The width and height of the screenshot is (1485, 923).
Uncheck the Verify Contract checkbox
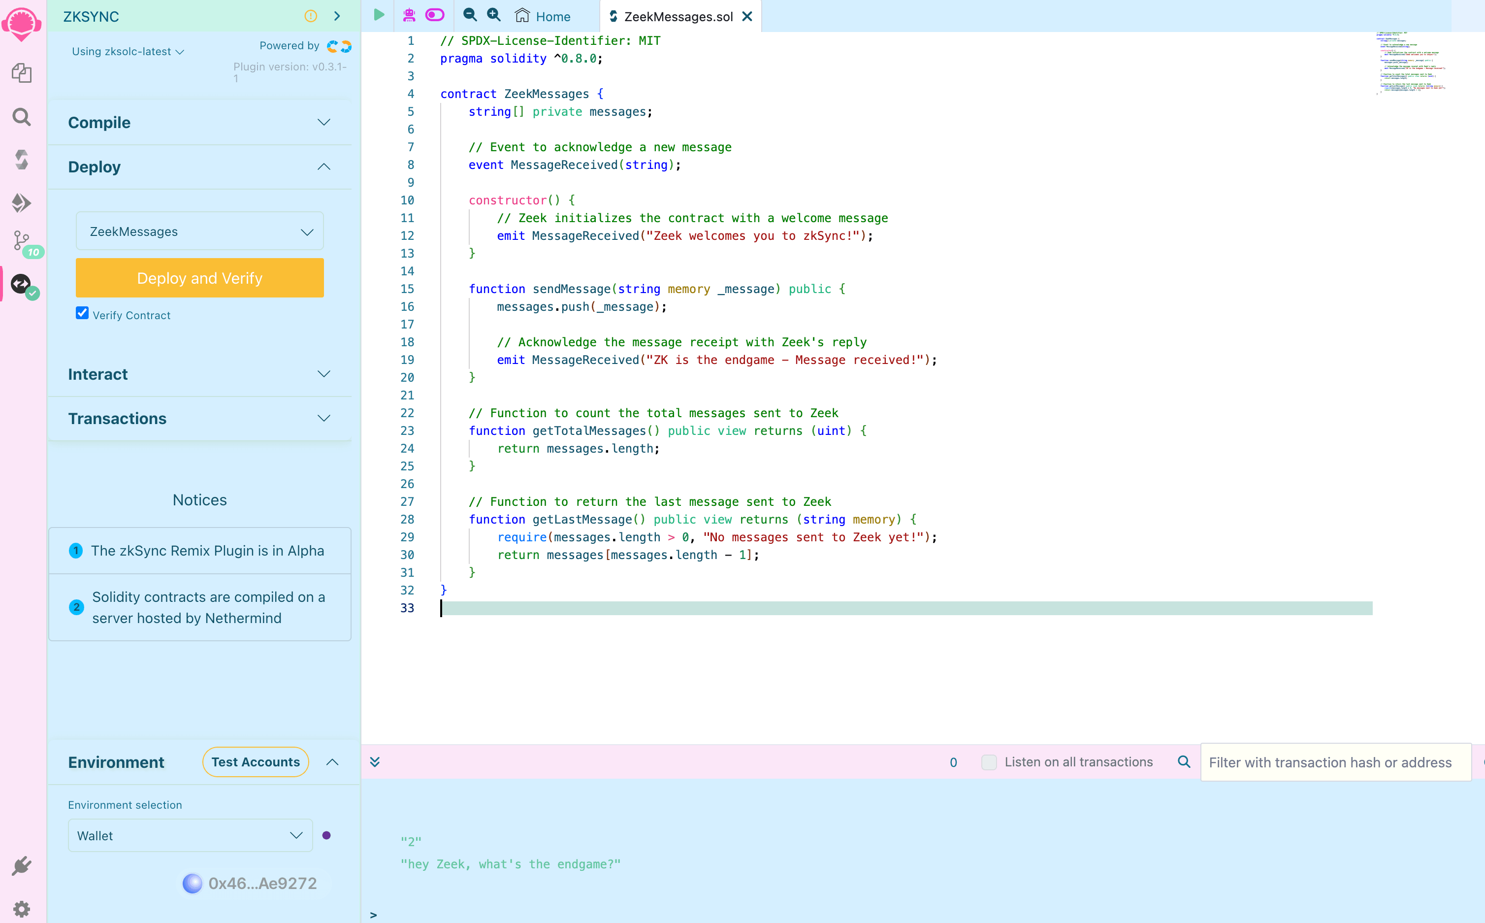(82, 313)
